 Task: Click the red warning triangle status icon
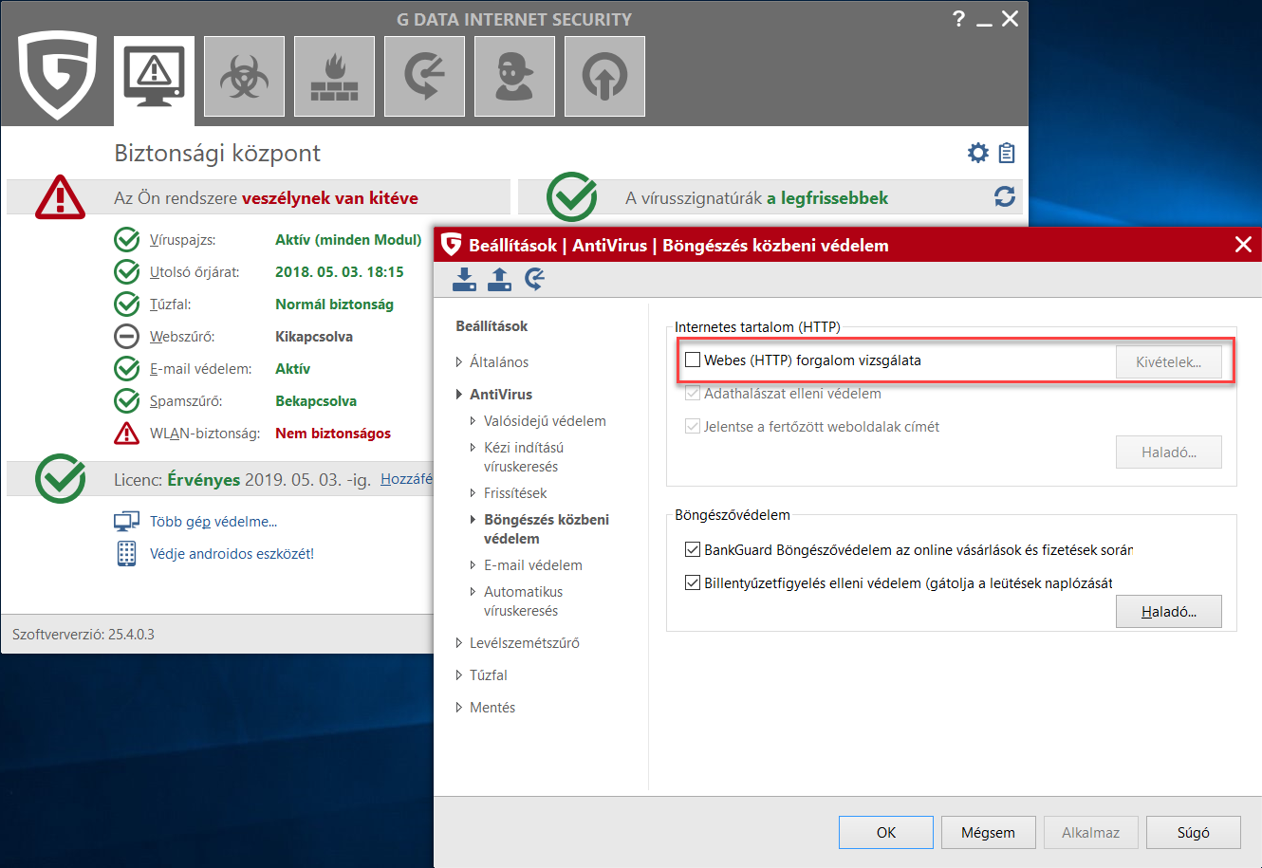(x=61, y=197)
